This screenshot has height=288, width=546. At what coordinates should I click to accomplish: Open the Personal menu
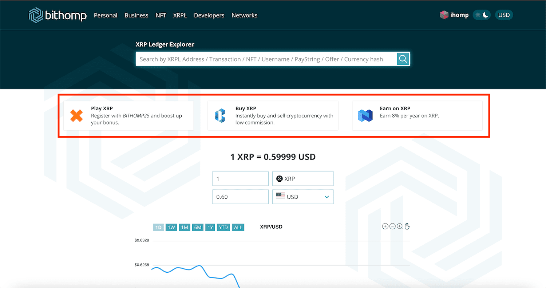106,15
